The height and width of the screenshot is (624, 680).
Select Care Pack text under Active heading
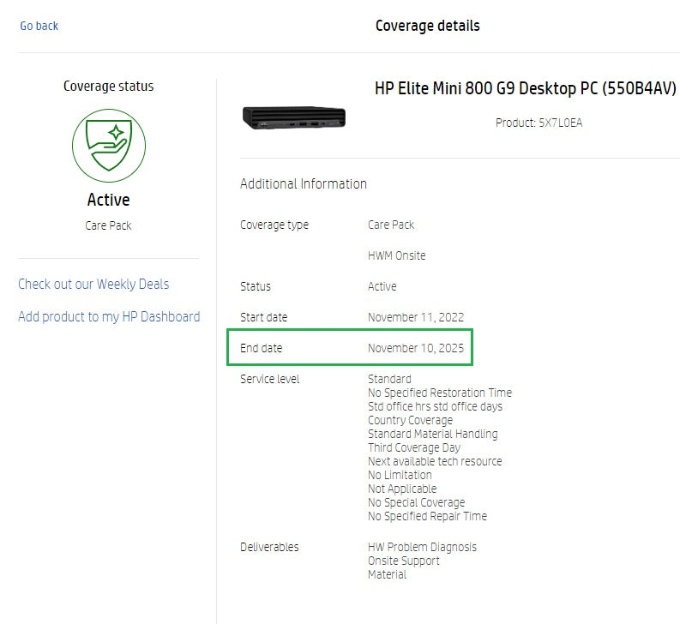click(x=108, y=225)
